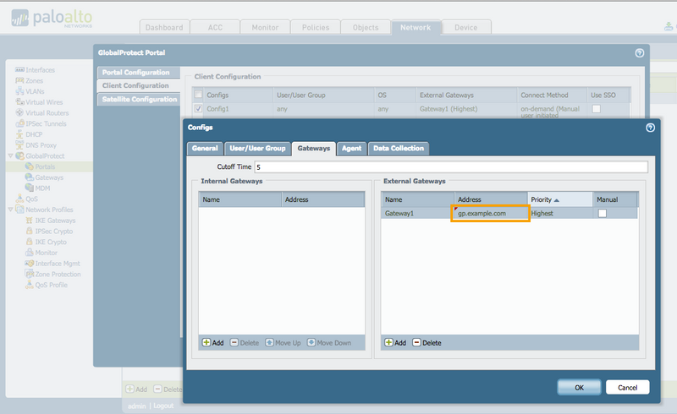677x414 pixels.
Task: Add a new external gateway
Action: (395, 342)
